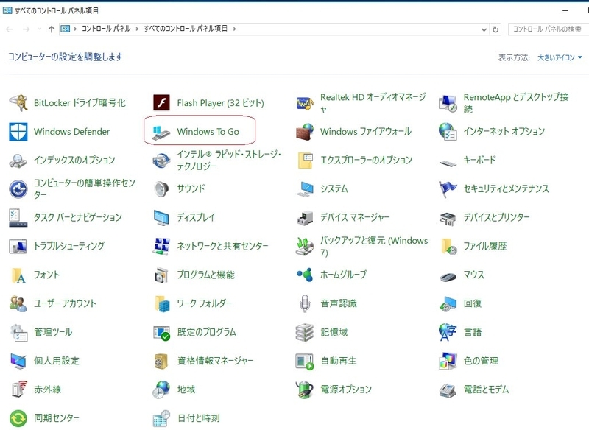
Task: Click the 管理ツール link
Action: (53, 332)
